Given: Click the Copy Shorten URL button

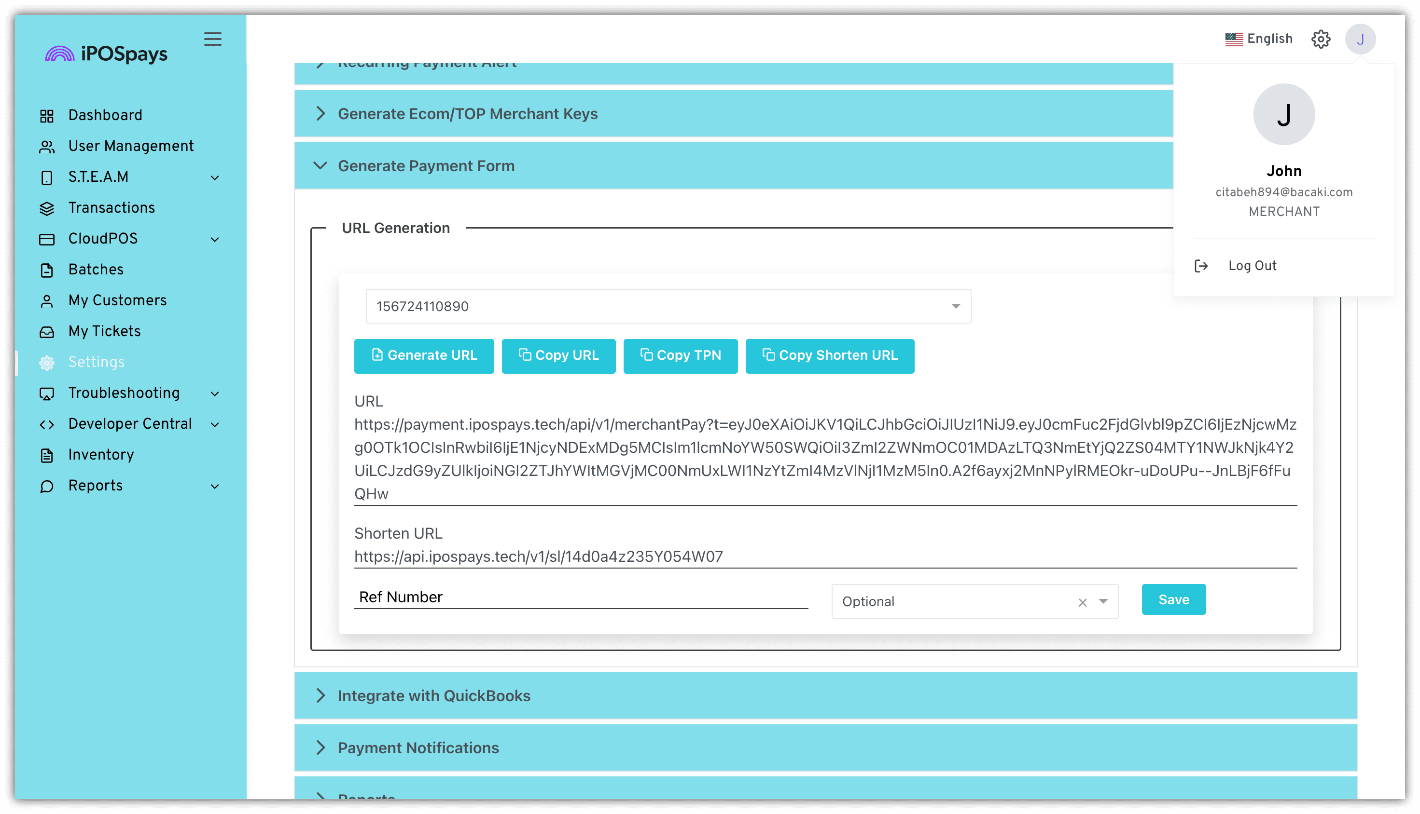Looking at the screenshot, I should (x=830, y=355).
